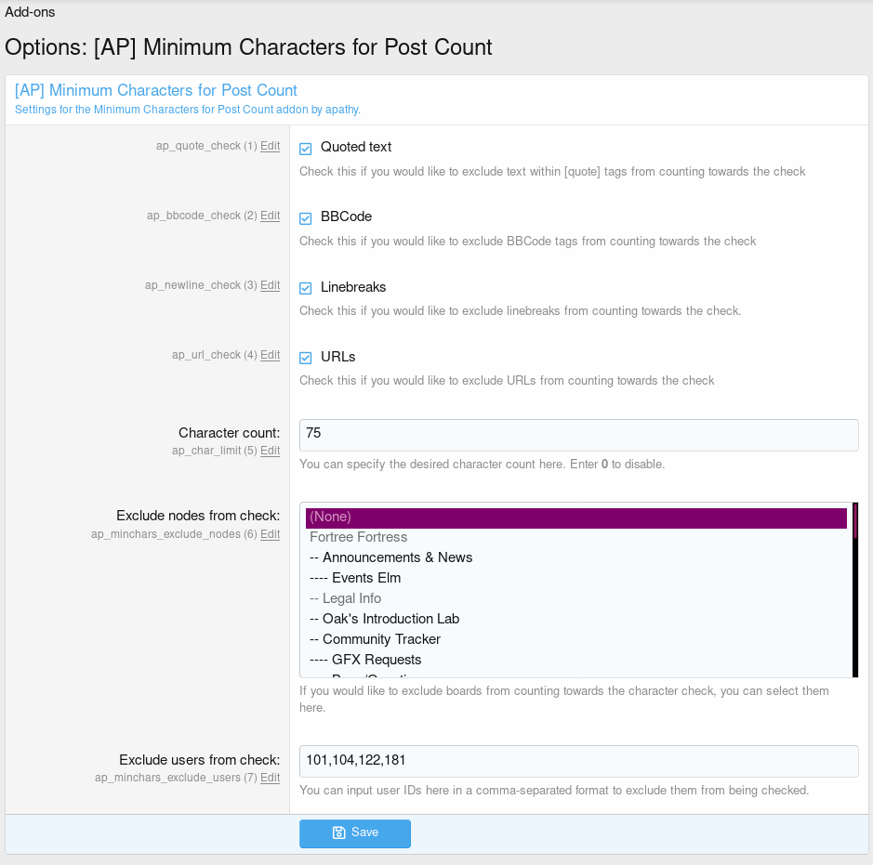
Task: Select Announcements & News in node list
Action: tap(390, 557)
